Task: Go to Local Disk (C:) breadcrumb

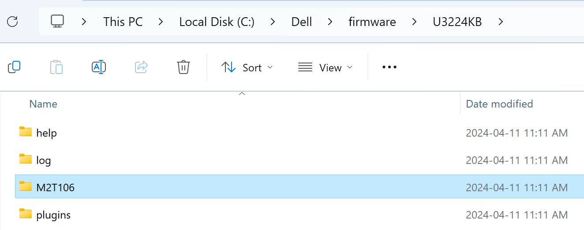Action: click(x=217, y=22)
